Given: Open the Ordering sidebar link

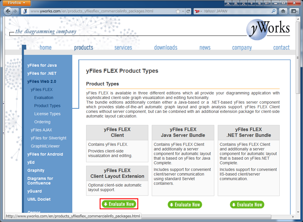Looking at the screenshot, I should tap(42, 122).
